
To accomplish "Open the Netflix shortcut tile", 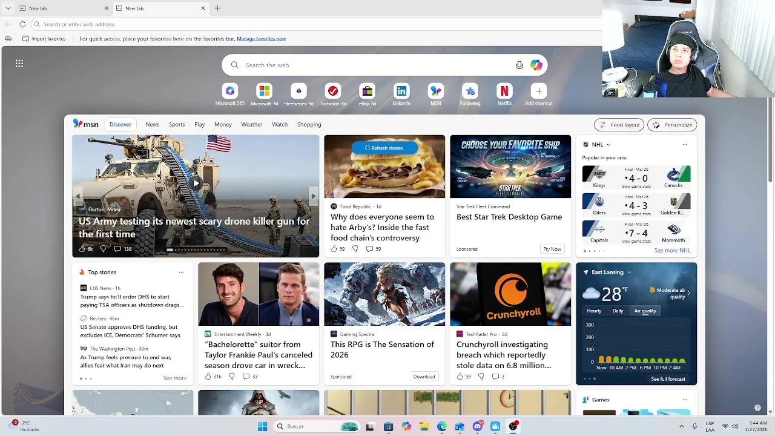I will 504,91.
